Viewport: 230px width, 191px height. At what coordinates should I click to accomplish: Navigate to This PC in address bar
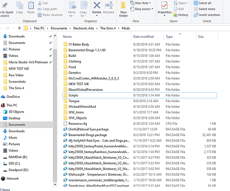coord(39,28)
